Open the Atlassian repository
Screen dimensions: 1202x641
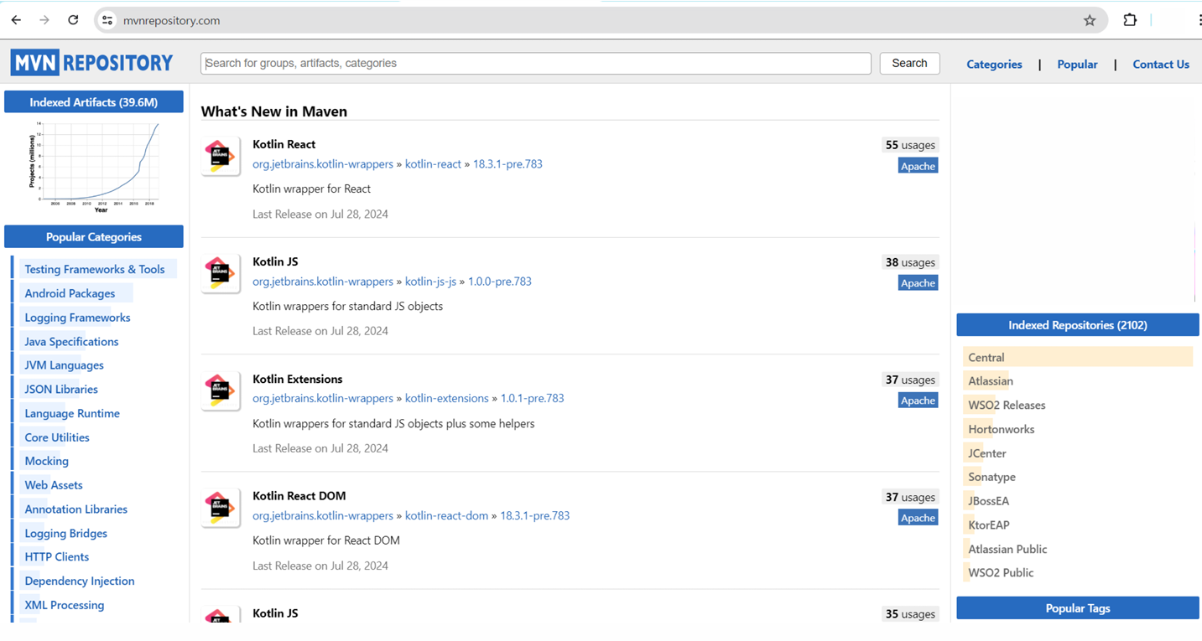click(991, 381)
